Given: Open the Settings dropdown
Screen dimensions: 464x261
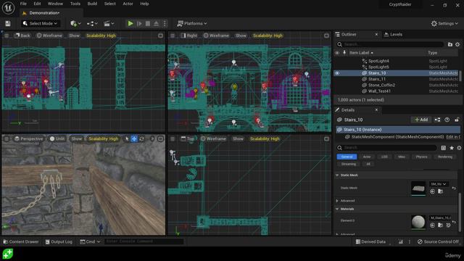Looking at the screenshot, I should [x=444, y=23].
